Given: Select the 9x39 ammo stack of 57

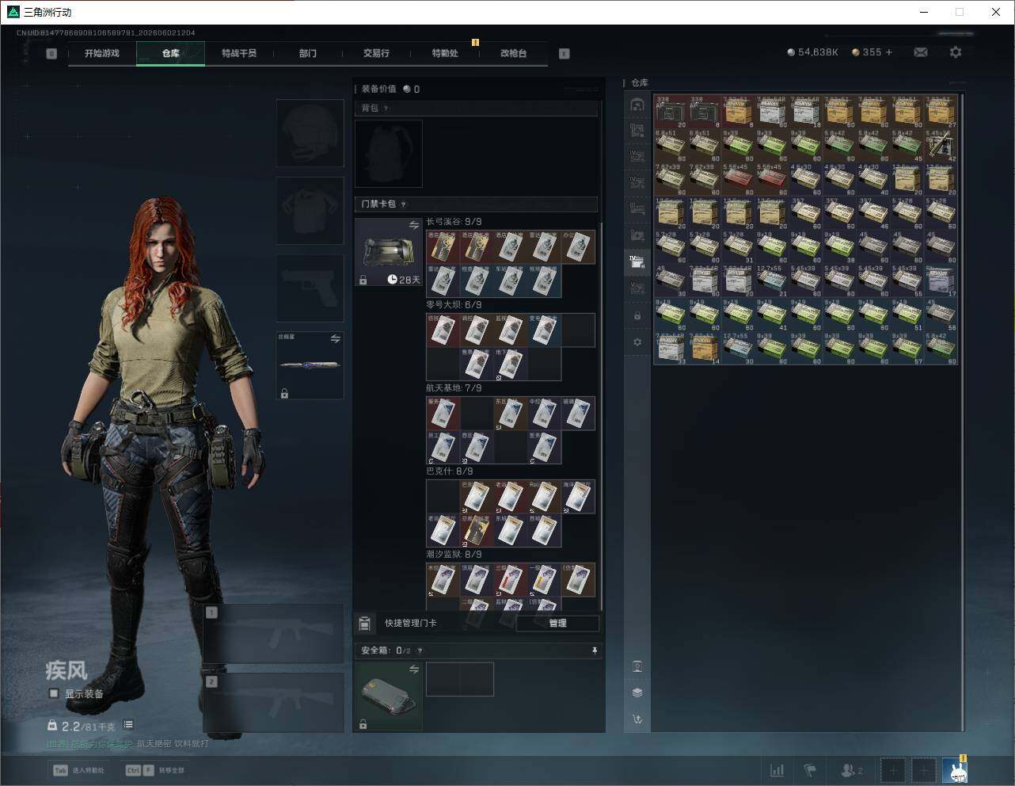Looking at the screenshot, I should 907,348.
